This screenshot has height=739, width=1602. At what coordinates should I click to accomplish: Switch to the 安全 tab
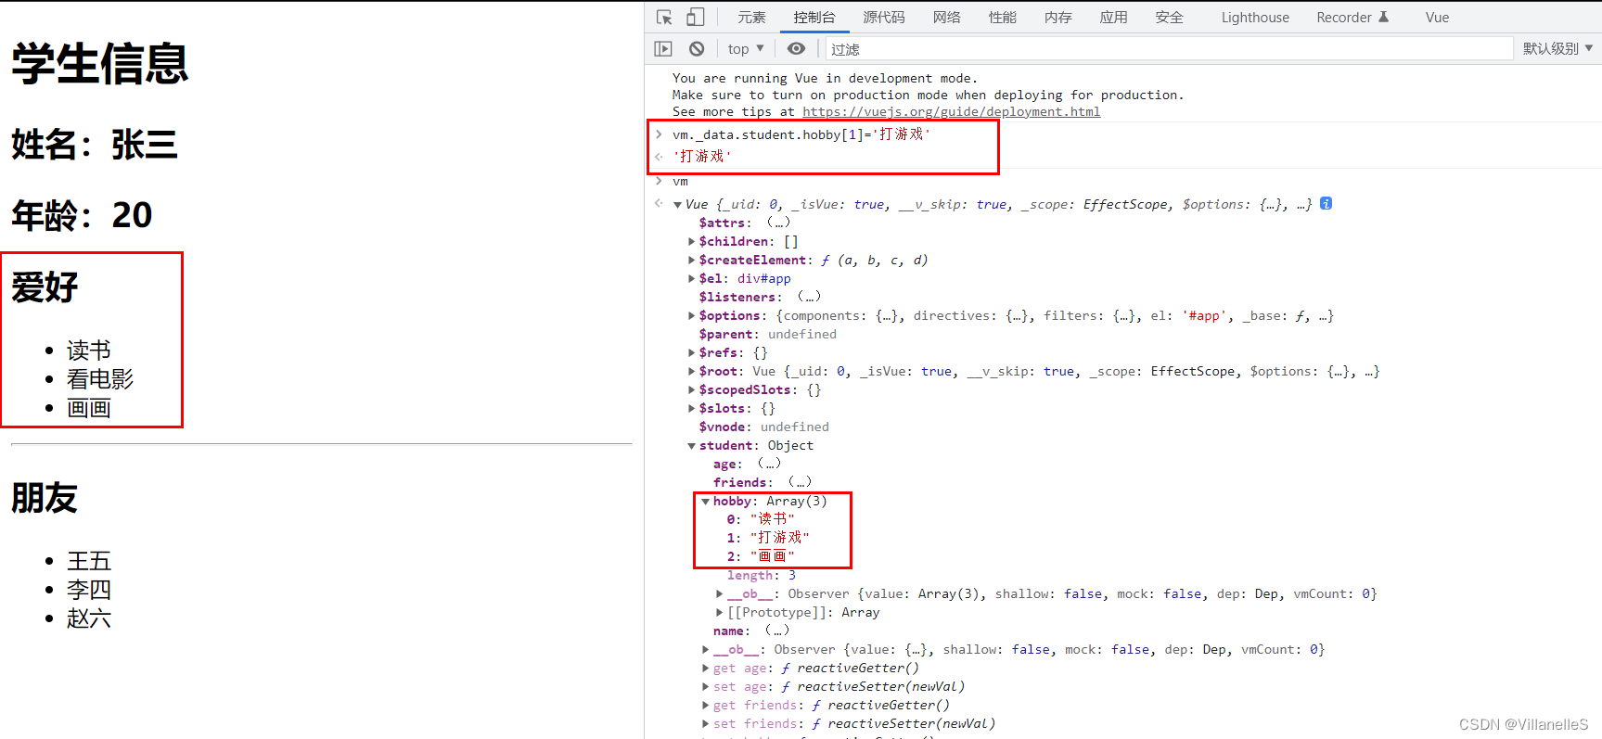(x=1170, y=18)
